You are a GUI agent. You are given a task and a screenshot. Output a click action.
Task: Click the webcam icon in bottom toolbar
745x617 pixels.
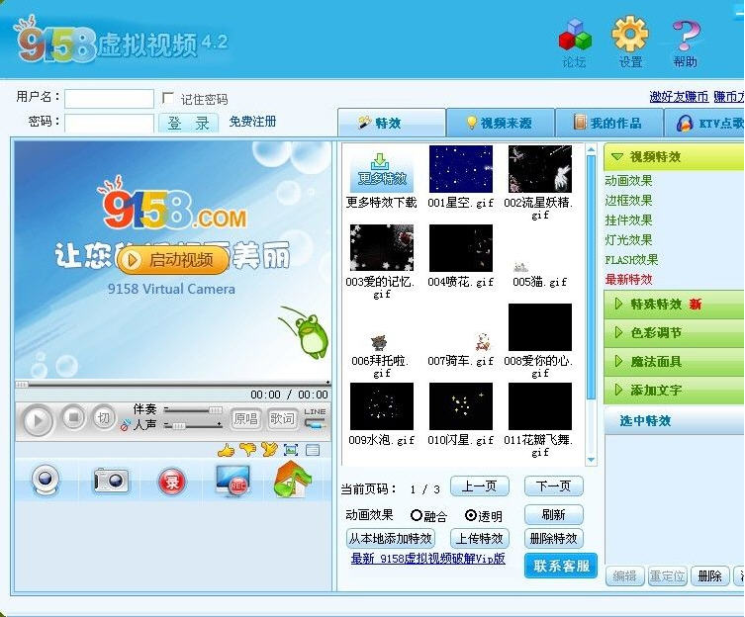tap(46, 481)
